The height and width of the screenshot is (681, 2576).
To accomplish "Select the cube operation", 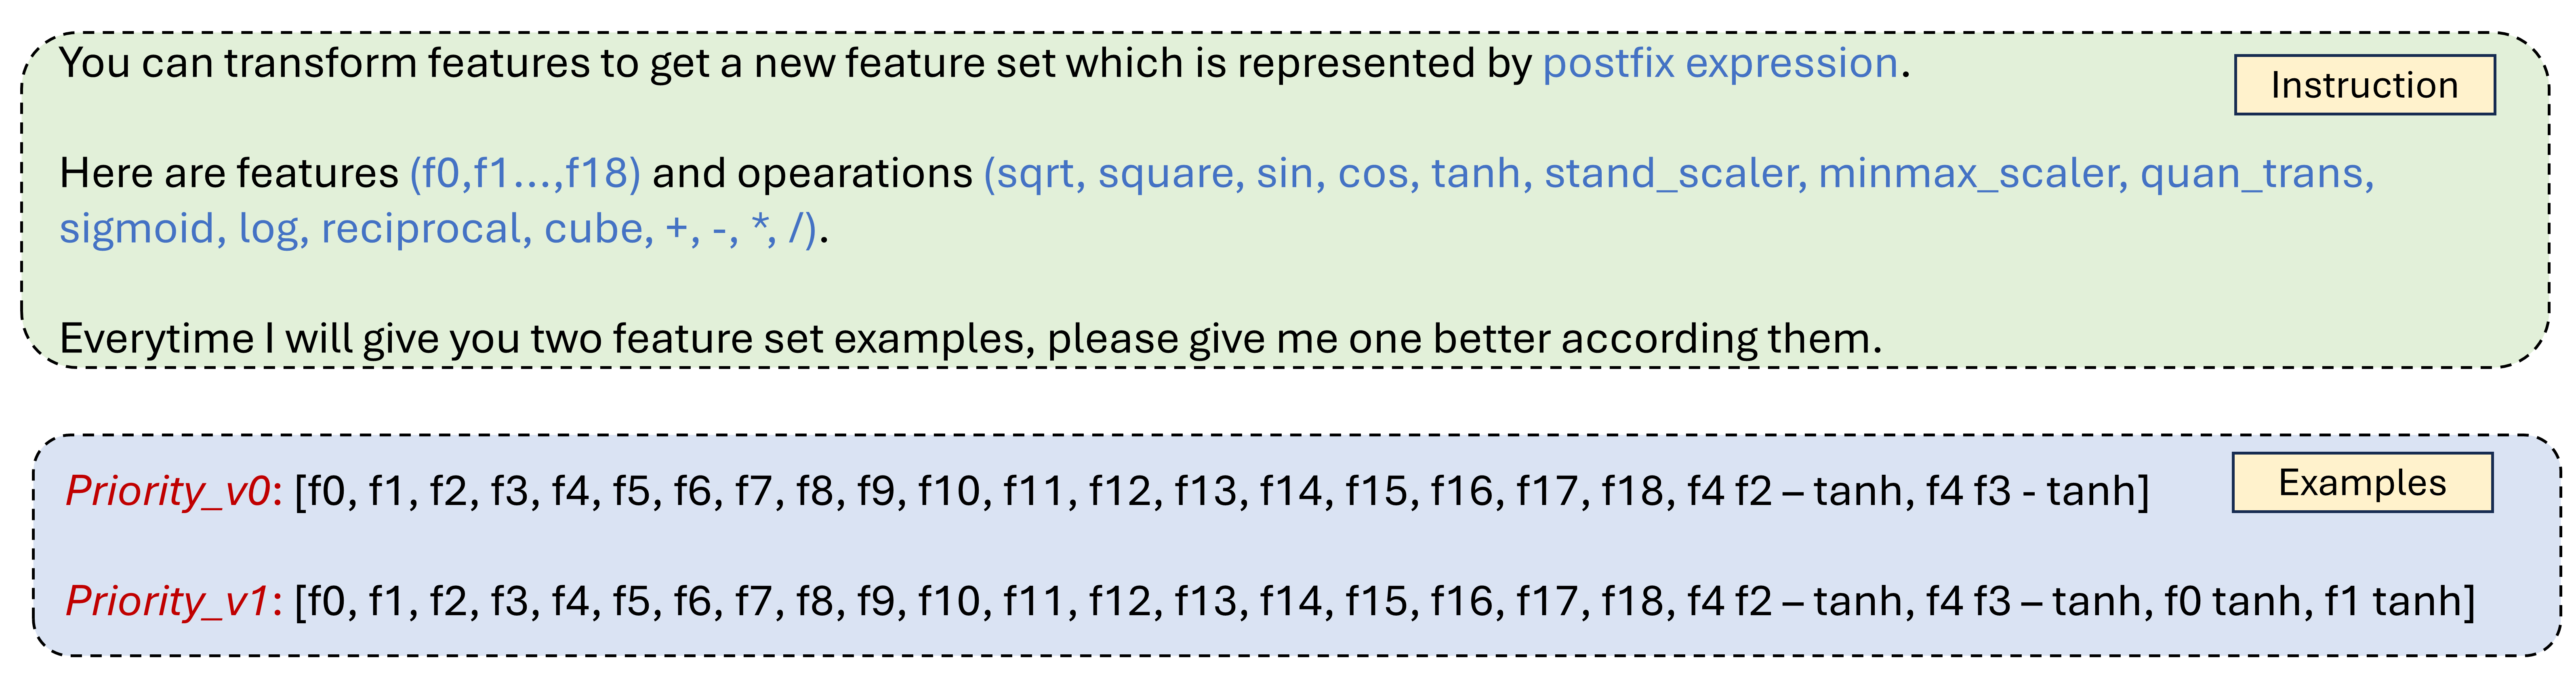I will [x=598, y=229].
